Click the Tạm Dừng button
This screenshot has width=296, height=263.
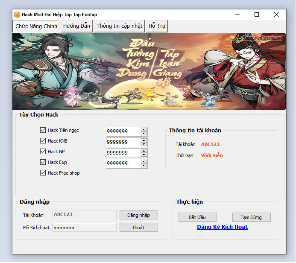[252, 217]
